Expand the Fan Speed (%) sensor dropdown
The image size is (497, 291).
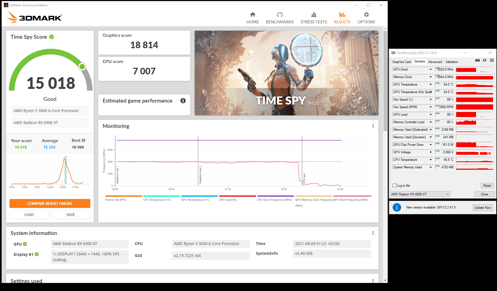[x=431, y=100]
